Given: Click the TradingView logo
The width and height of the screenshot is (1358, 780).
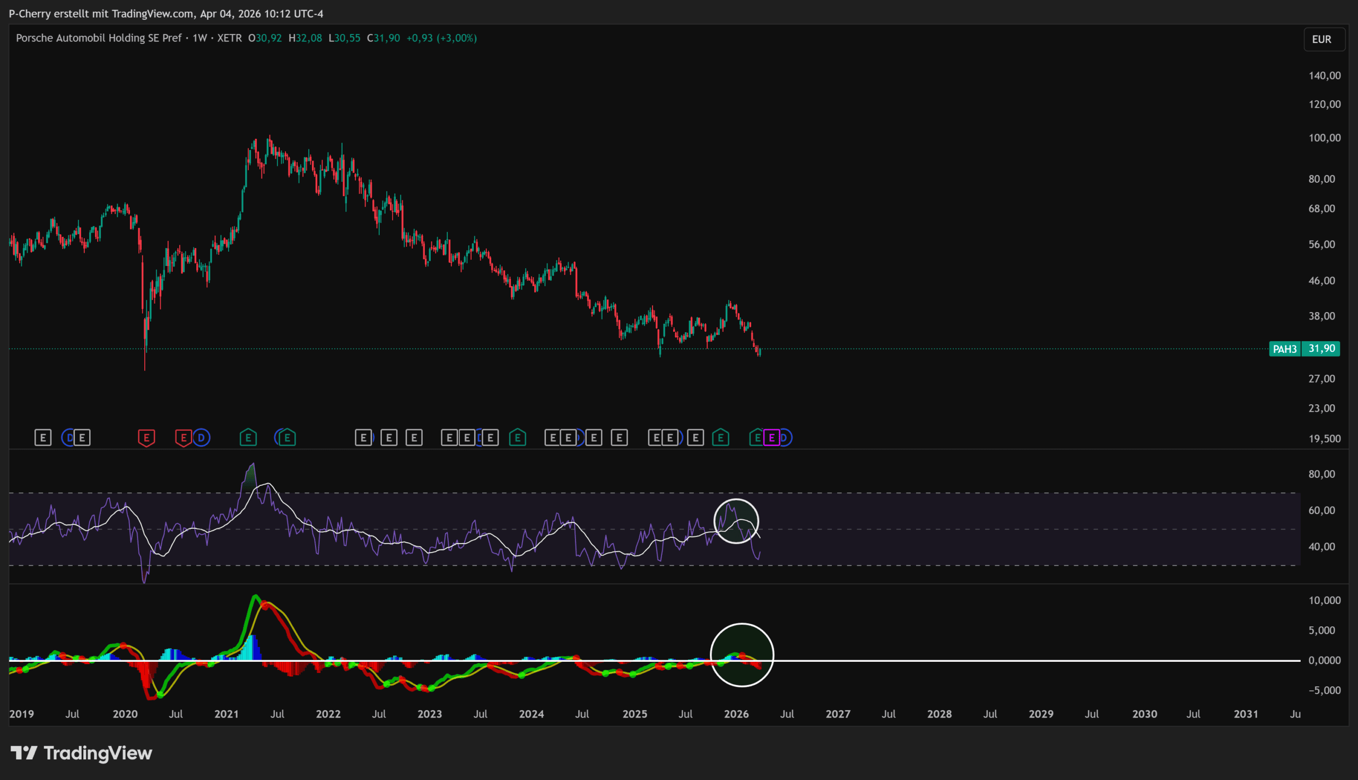Looking at the screenshot, I should click(82, 753).
